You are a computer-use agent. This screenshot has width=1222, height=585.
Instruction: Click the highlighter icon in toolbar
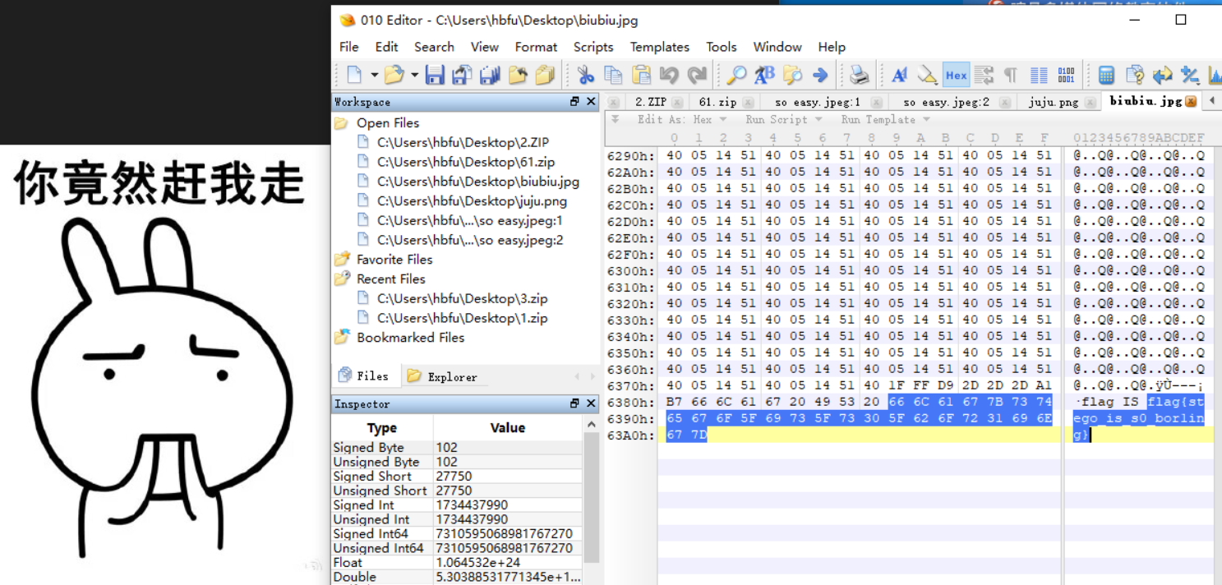(x=928, y=76)
